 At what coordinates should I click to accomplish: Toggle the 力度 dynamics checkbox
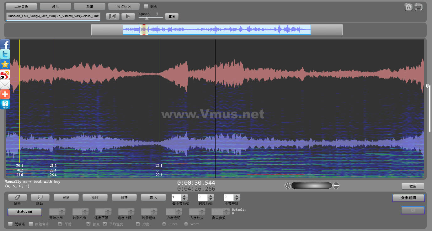[x=138, y=224]
